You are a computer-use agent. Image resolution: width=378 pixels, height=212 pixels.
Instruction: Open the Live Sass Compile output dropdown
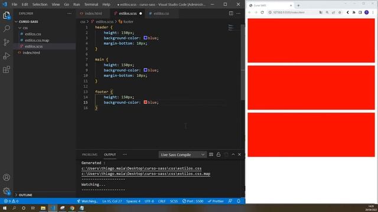183,154
